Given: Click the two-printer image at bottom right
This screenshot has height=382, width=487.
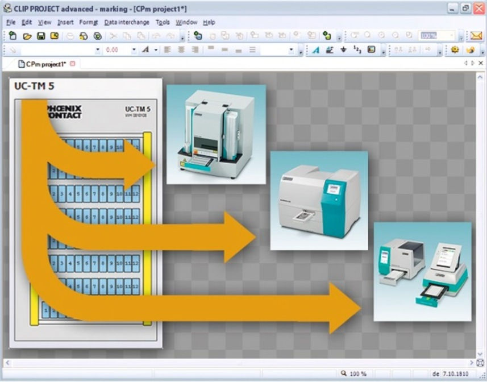Looking at the screenshot, I should [x=422, y=272].
